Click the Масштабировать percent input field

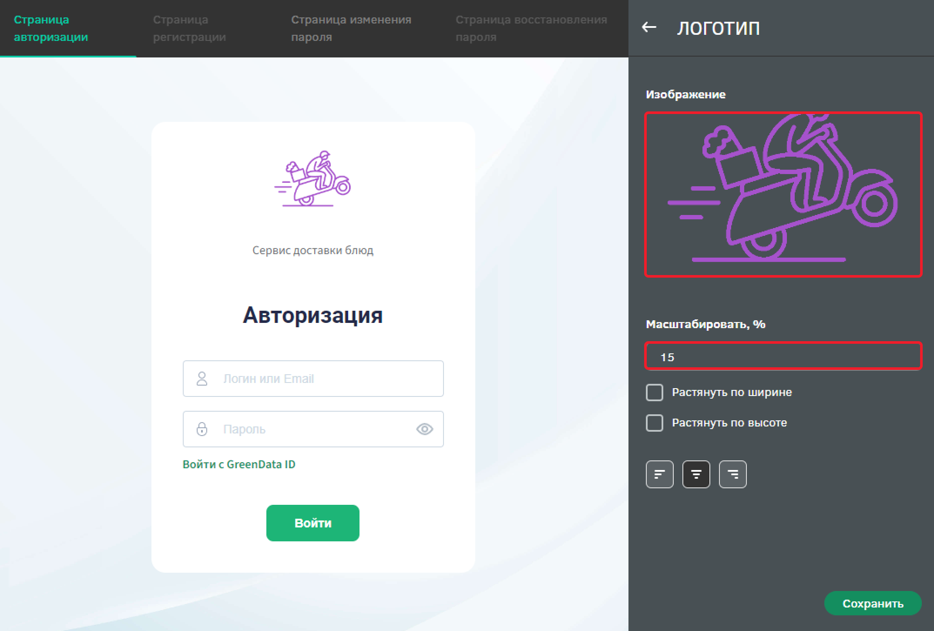point(783,357)
